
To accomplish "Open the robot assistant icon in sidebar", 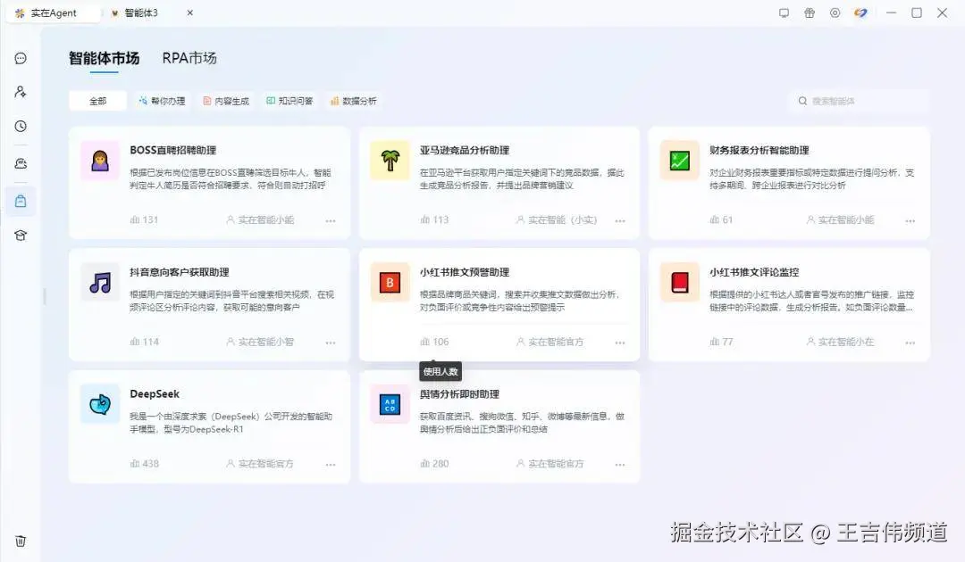I will click(21, 163).
